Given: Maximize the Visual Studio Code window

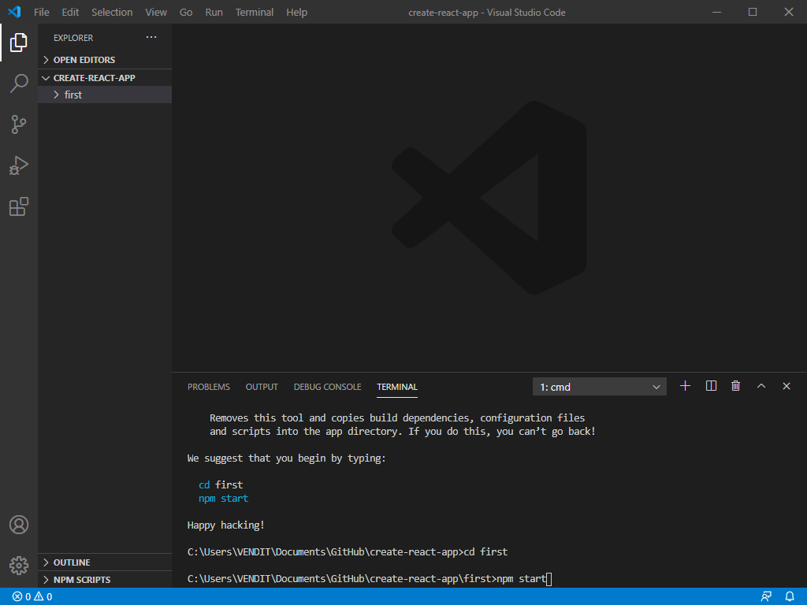Looking at the screenshot, I should (753, 12).
